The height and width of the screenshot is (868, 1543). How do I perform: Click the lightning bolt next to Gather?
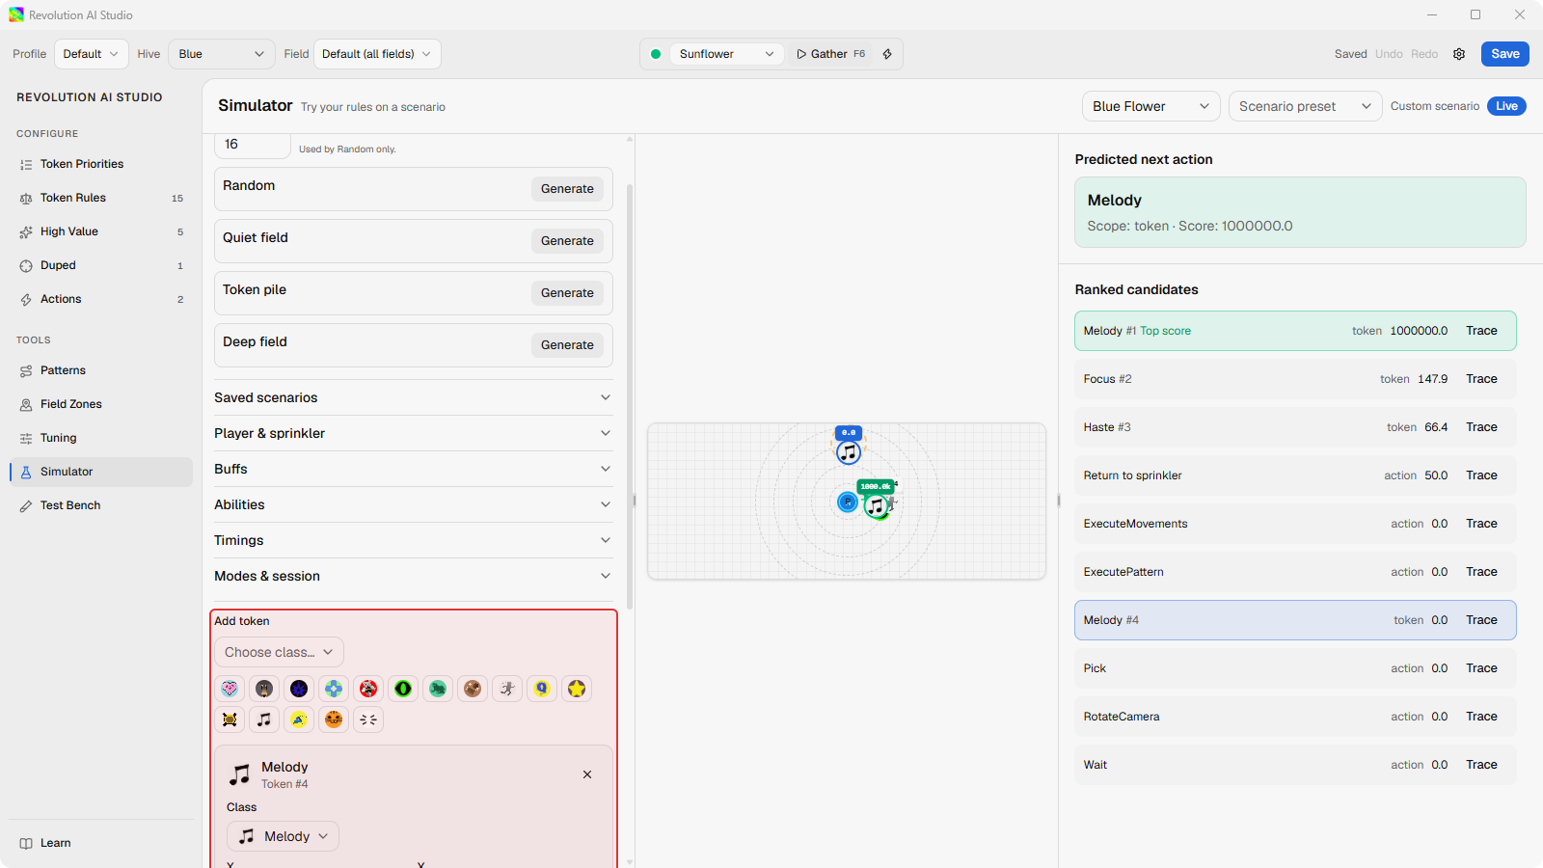pos(887,54)
